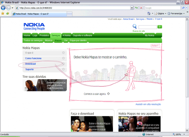Open search provider options dropdown
Viewport: 189px width, 137px height.
187,8
